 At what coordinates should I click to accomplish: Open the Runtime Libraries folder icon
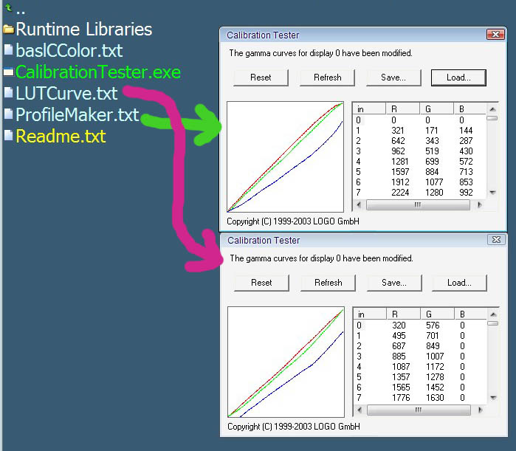(9, 30)
